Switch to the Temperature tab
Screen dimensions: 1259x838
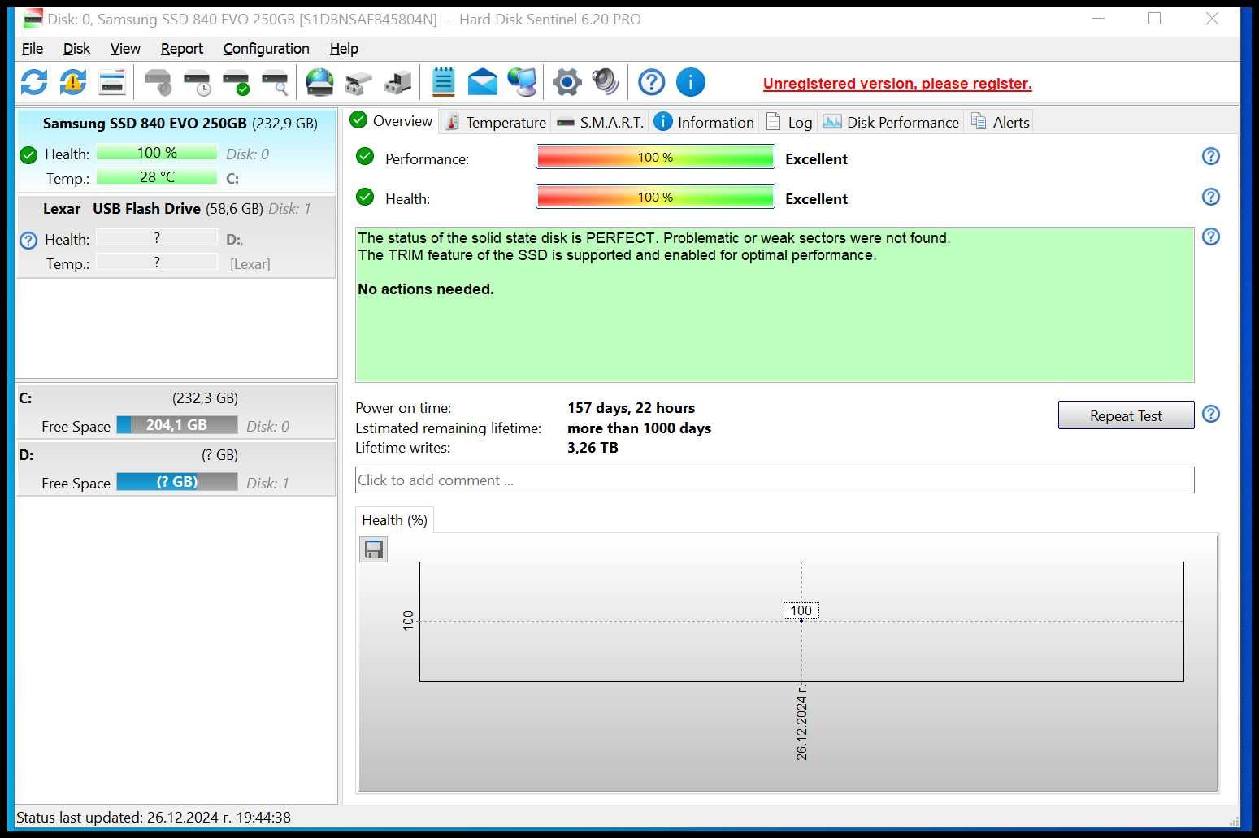click(495, 122)
